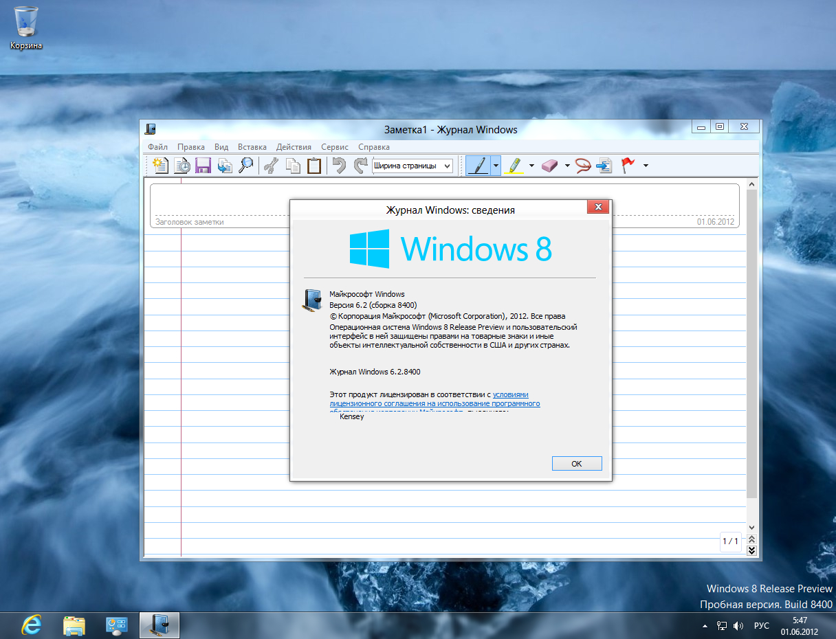The width and height of the screenshot is (836, 639).
Task: Click the Journal window title bar icon
Action: 151,128
